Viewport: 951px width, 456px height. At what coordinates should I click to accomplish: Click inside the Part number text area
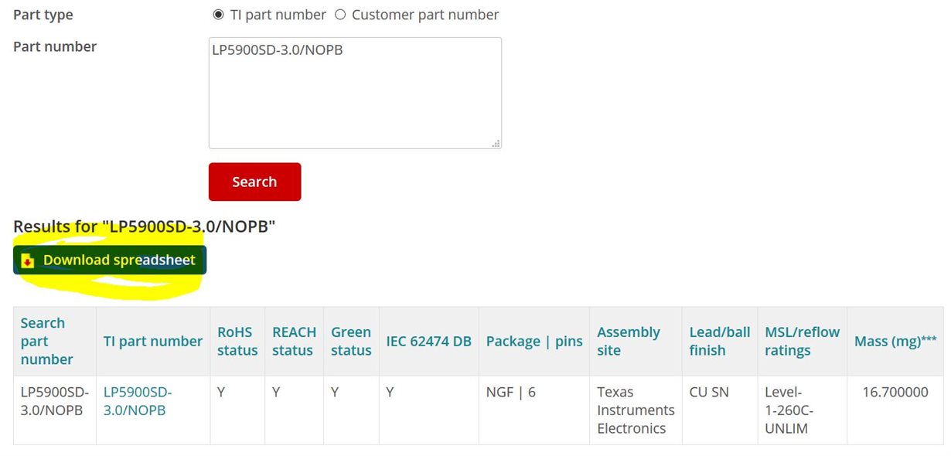(x=355, y=93)
